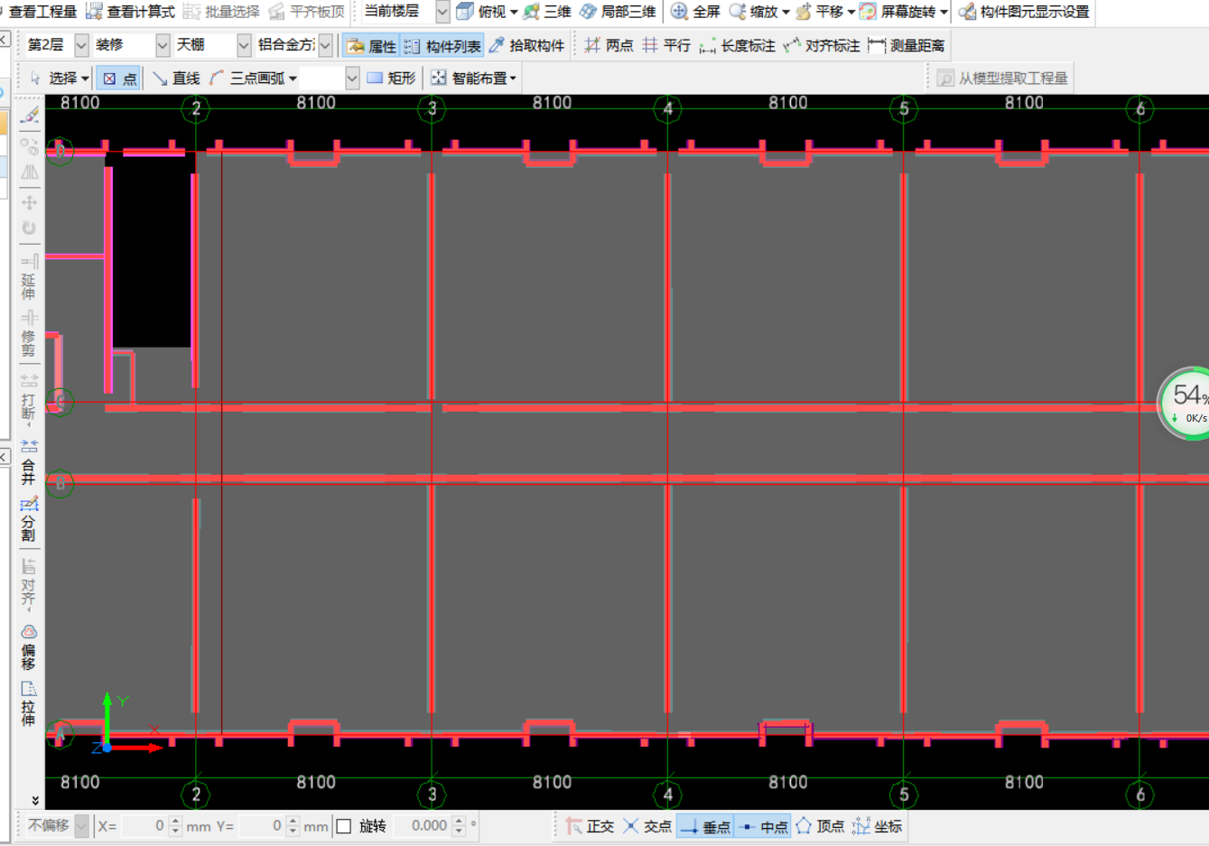The width and height of the screenshot is (1209, 846).
Task: Open the 装修 category dropdown
Action: coord(163,45)
